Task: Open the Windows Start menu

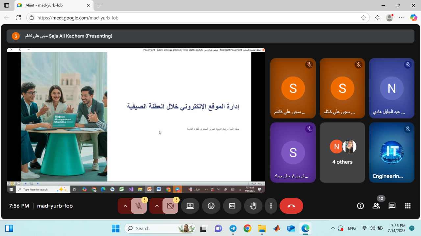Action: point(115,228)
